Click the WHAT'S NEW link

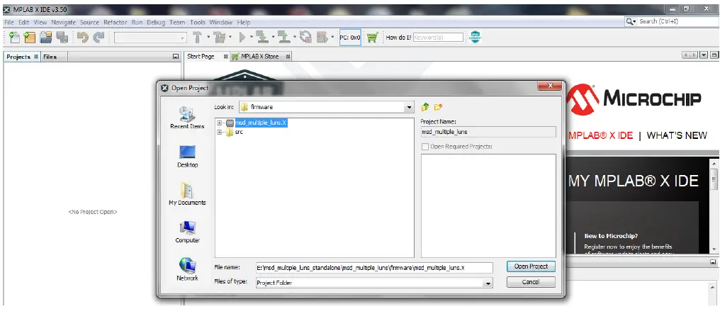[677, 135]
